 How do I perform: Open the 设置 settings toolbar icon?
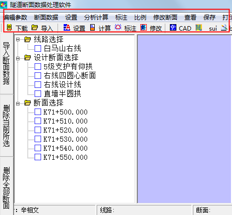(67, 27)
